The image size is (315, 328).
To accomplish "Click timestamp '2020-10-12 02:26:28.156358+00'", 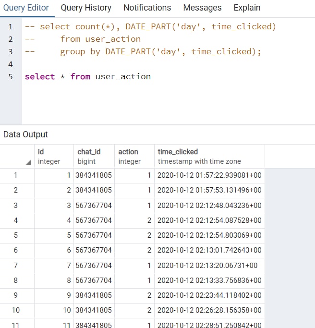I will (x=209, y=310).
